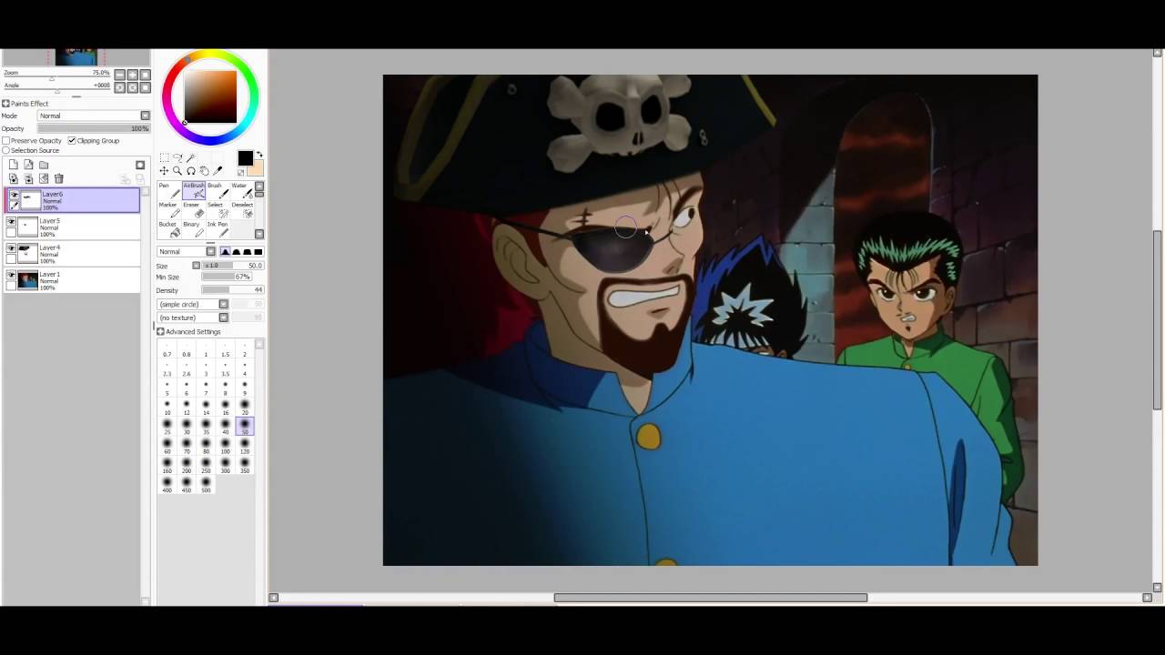Screen dimensions: 1165x655
Task: Select Layer1 in the layer list
Action: click(73, 280)
